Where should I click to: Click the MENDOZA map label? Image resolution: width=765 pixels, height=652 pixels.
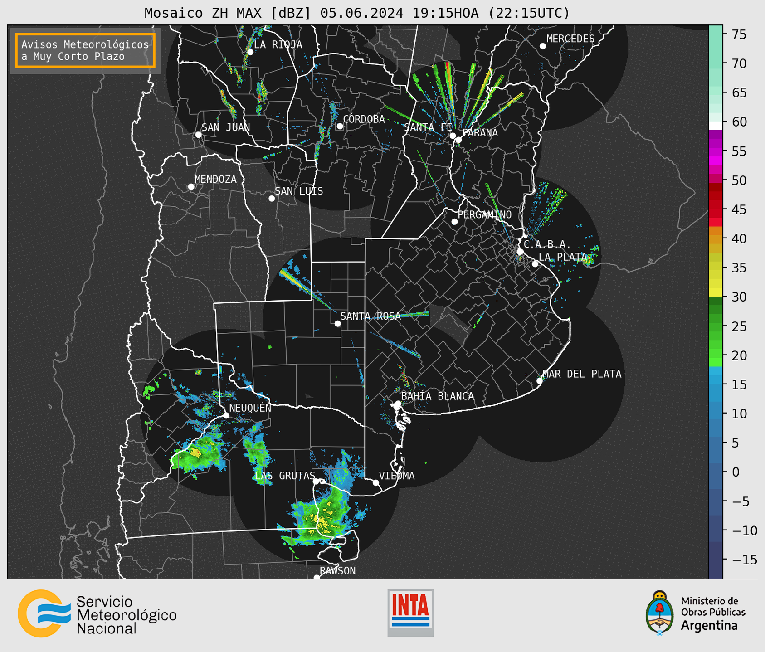click(215, 180)
